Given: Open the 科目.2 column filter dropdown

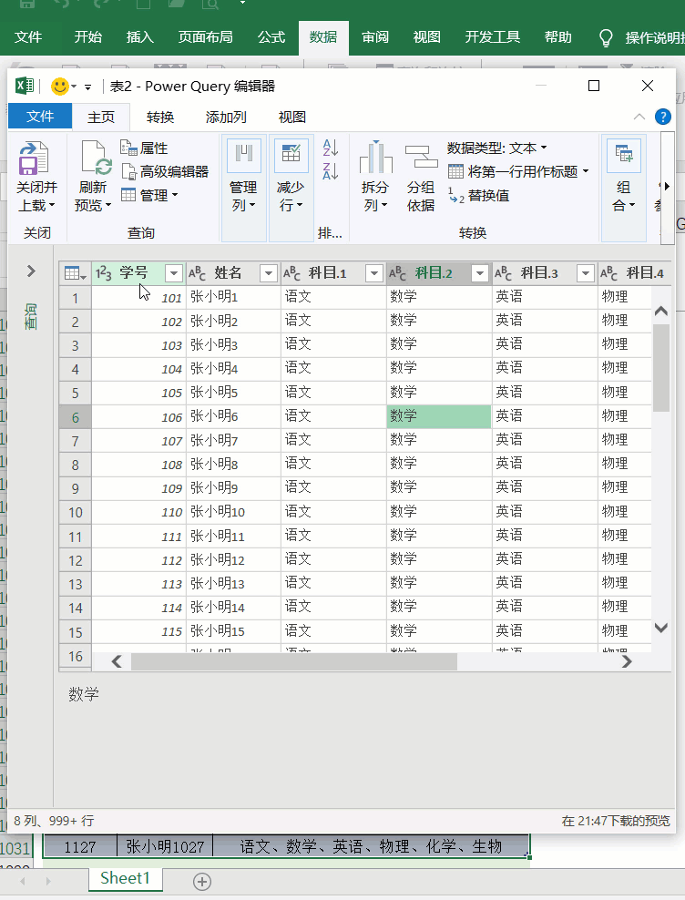Looking at the screenshot, I should point(479,273).
